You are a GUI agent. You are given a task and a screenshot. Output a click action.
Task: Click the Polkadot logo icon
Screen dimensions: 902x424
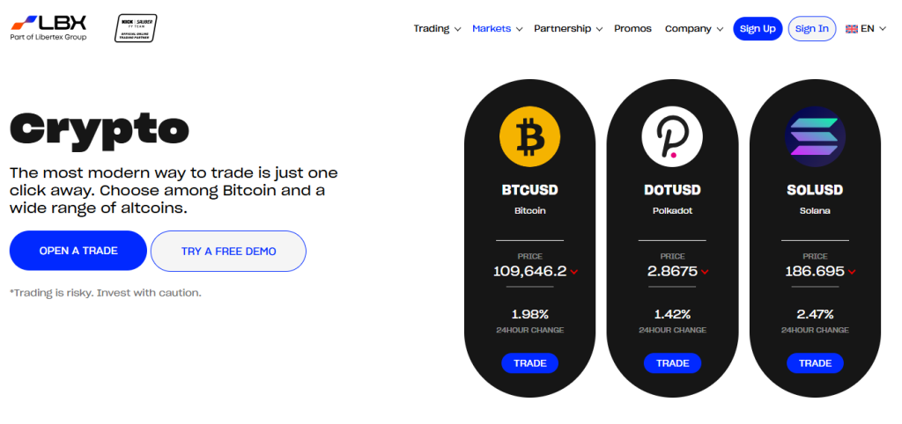coord(672,138)
